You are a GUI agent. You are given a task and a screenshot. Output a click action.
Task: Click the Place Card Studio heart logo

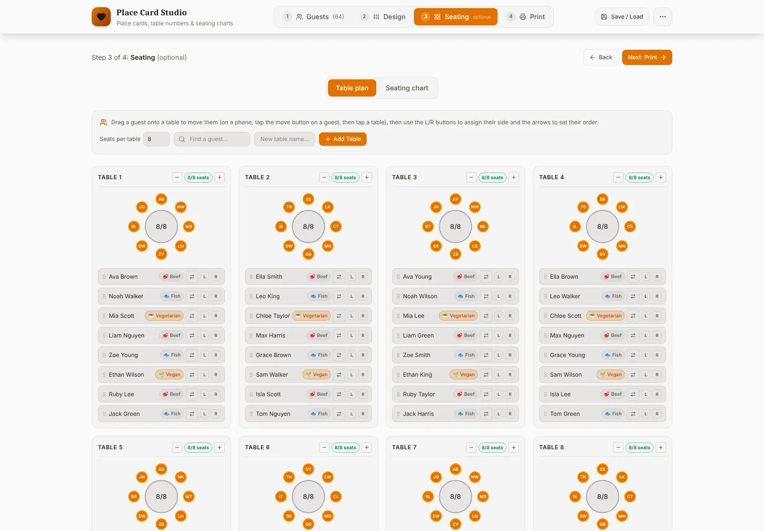pos(101,17)
